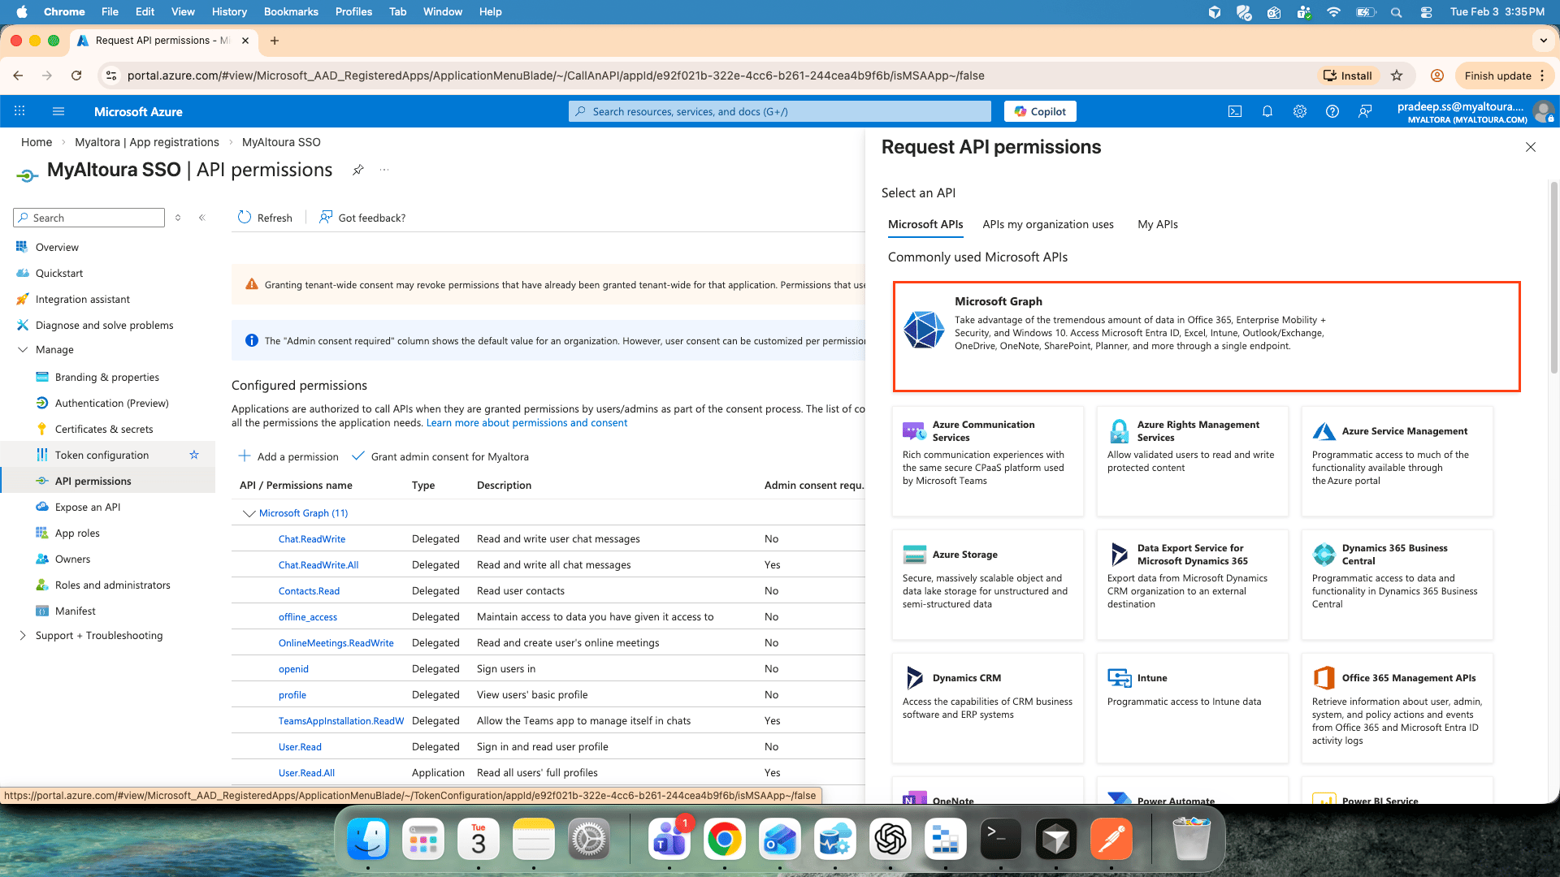Open the notifications bell

(x=1267, y=111)
